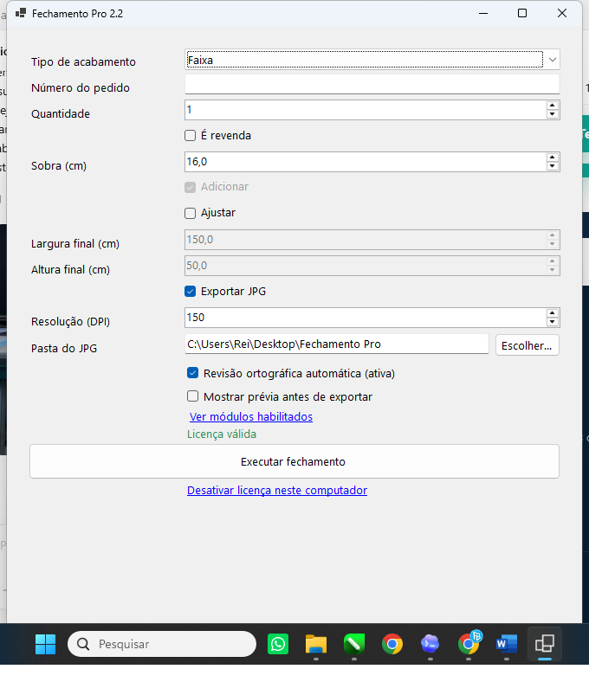Open the purple chat-bubble app in taskbar

(430, 644)
